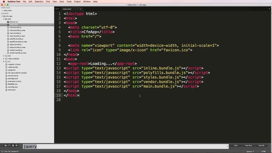The width and height of the screenshot is (272, 153).
Task: Open the File menu
Action: click(x=24, y=2)
